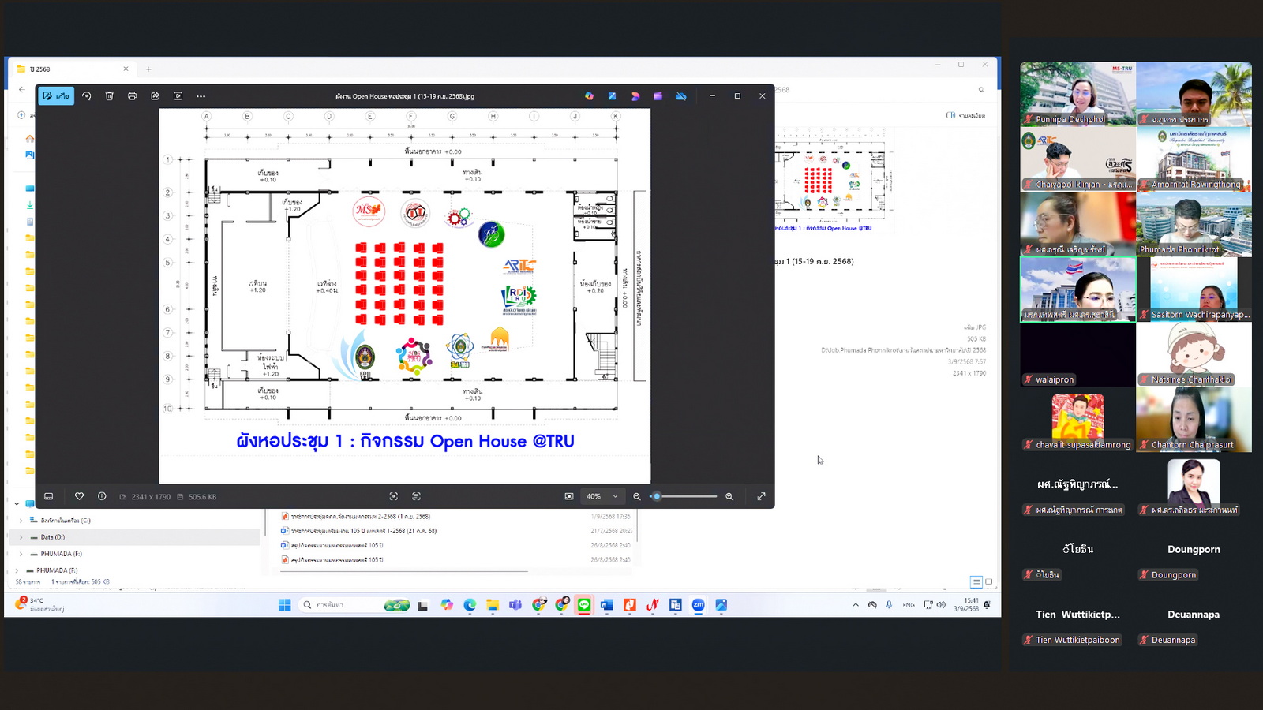
Task: Select the file dated 21/7/2568
Action: coord(456,531)
